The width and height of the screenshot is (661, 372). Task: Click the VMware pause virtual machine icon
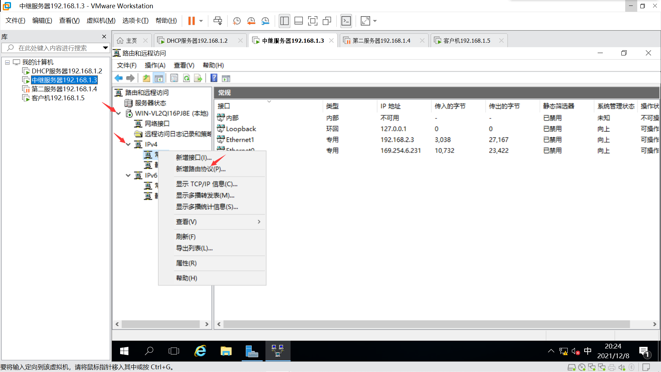click(x=191, y=21)
